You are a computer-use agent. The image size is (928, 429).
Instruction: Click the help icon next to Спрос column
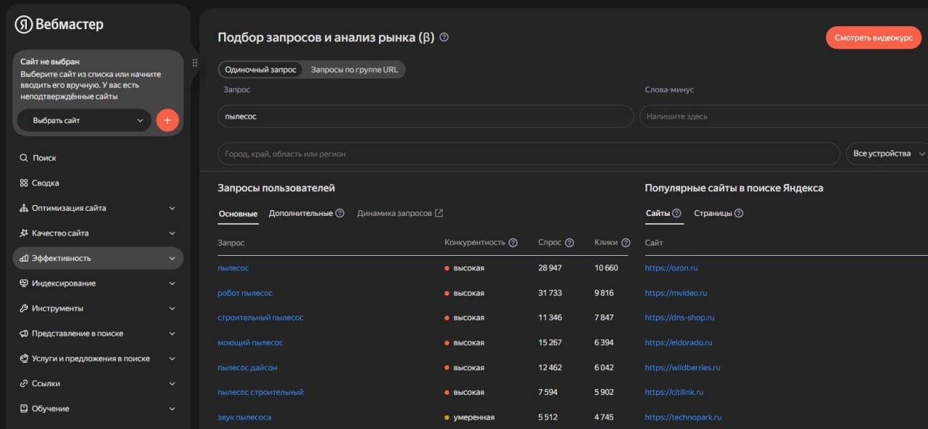click(x=569, y=243)
